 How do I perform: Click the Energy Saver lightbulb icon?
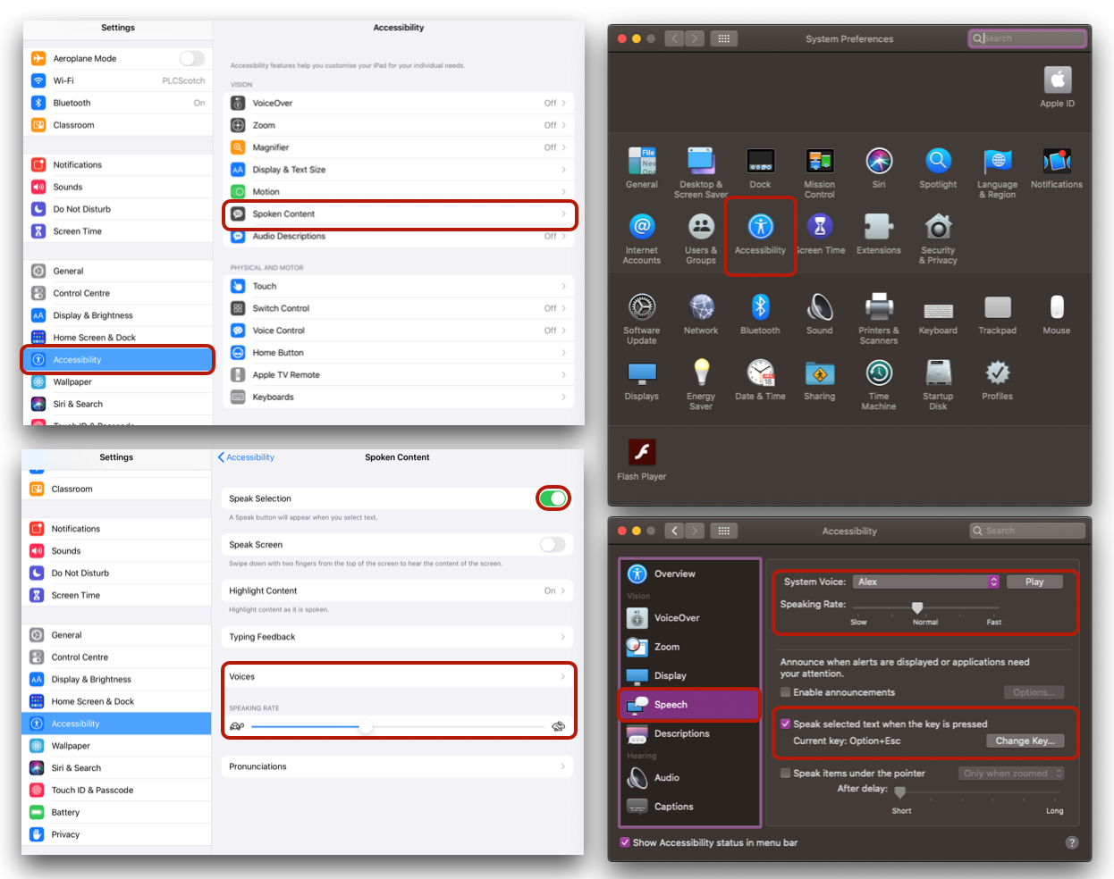[x=701, y=373]
